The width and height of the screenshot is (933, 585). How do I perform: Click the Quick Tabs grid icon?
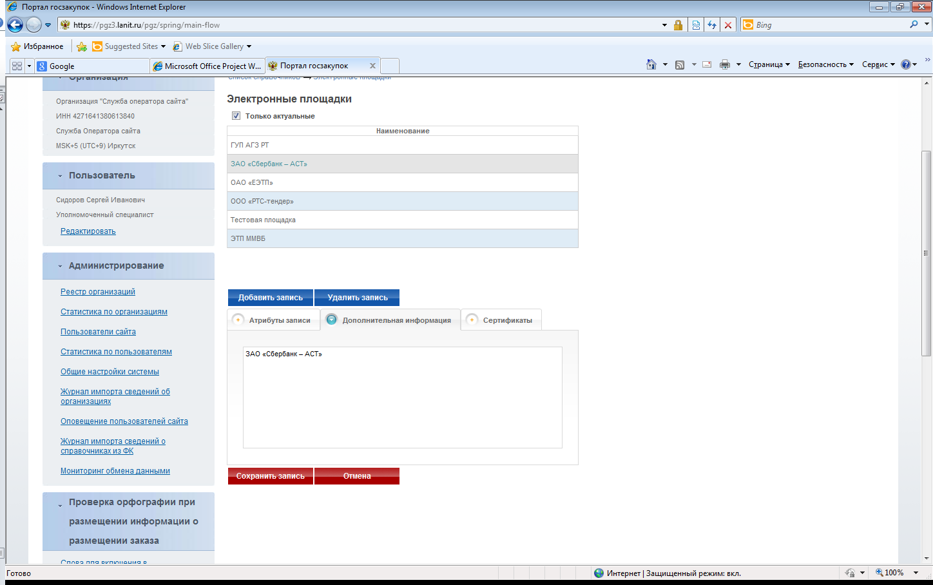click(x=17, y=66)
